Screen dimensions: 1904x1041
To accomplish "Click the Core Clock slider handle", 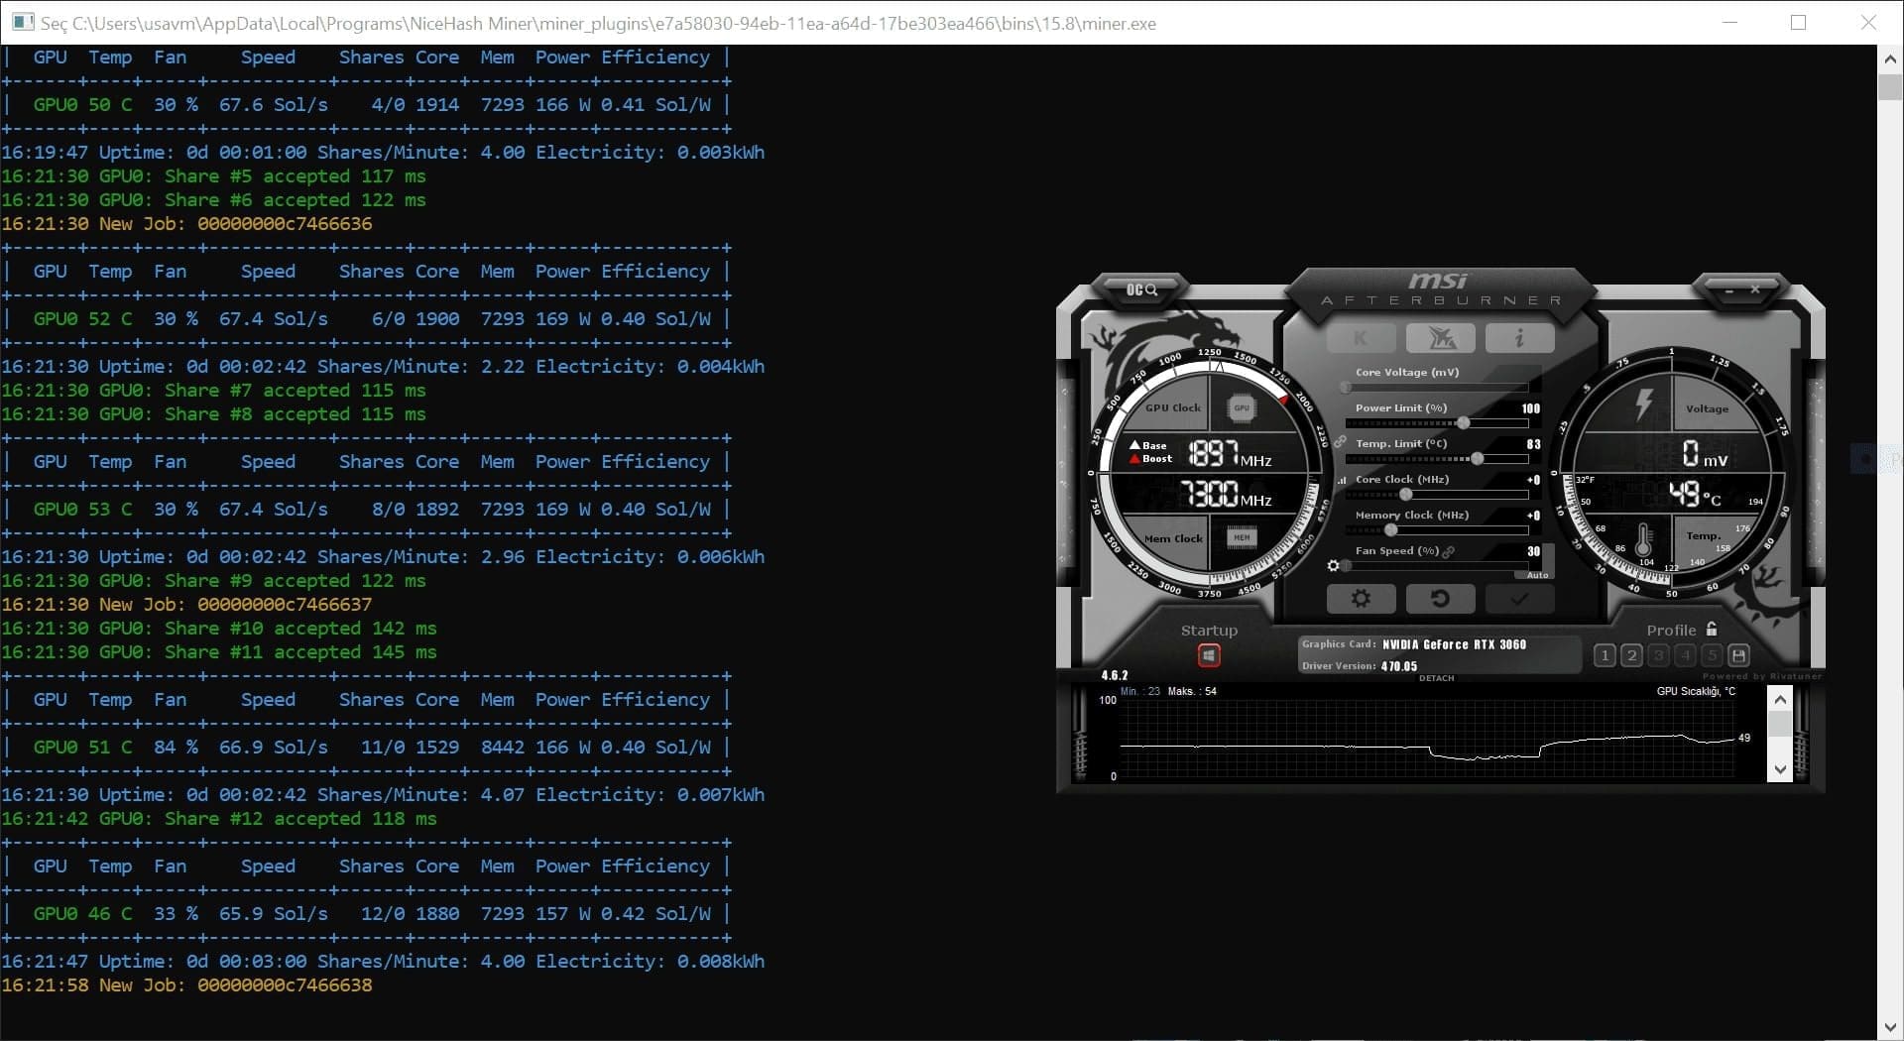I will pos(1405,495).
